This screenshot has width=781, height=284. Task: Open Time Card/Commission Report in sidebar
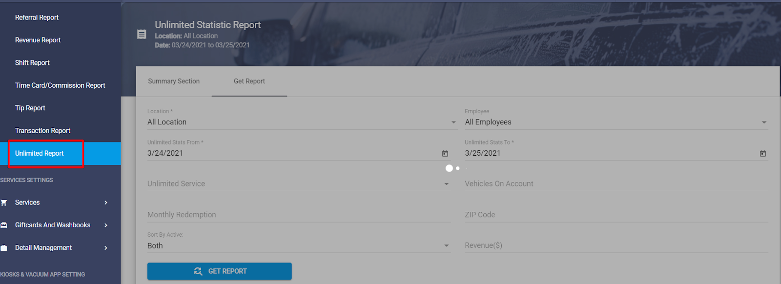(60, 85)
